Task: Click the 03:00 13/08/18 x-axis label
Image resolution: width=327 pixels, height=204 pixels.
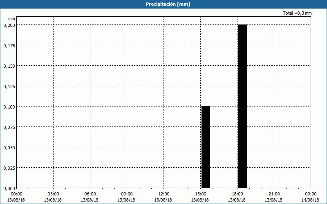Action: tap(53, 197)
